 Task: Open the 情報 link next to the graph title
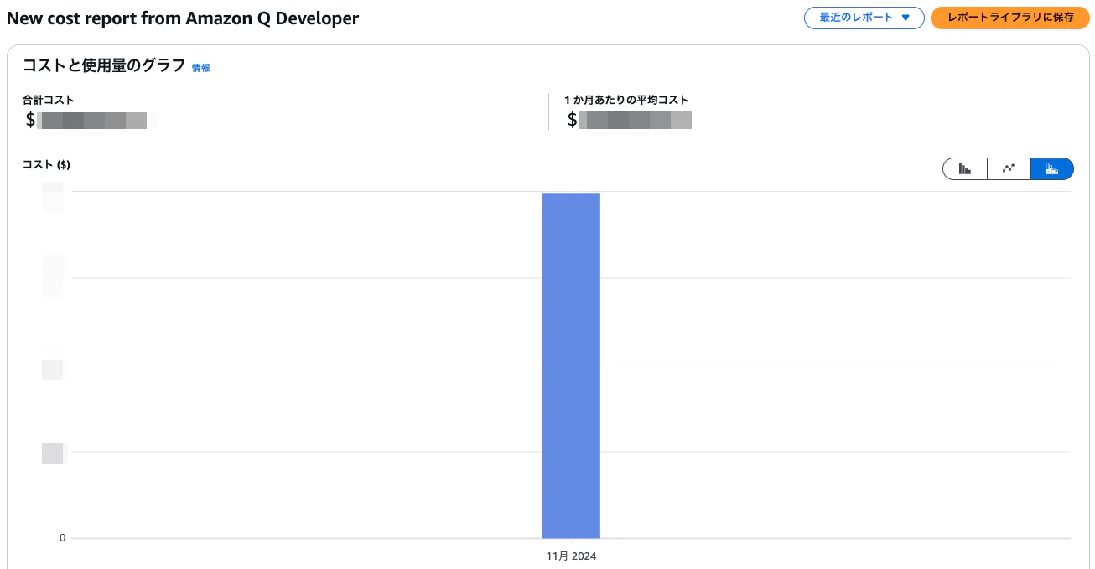(x=201, y=68)
